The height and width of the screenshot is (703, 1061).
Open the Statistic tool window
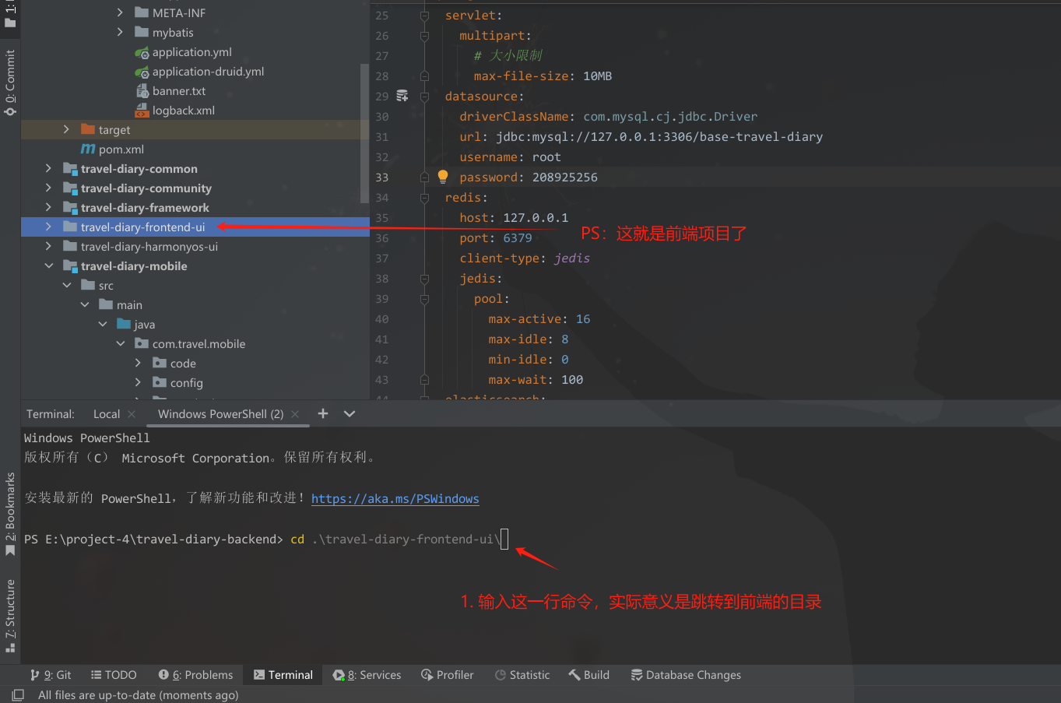(x=522, y=675)
